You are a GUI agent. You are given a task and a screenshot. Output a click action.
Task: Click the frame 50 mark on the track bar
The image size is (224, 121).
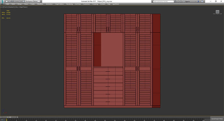point(105,120)
